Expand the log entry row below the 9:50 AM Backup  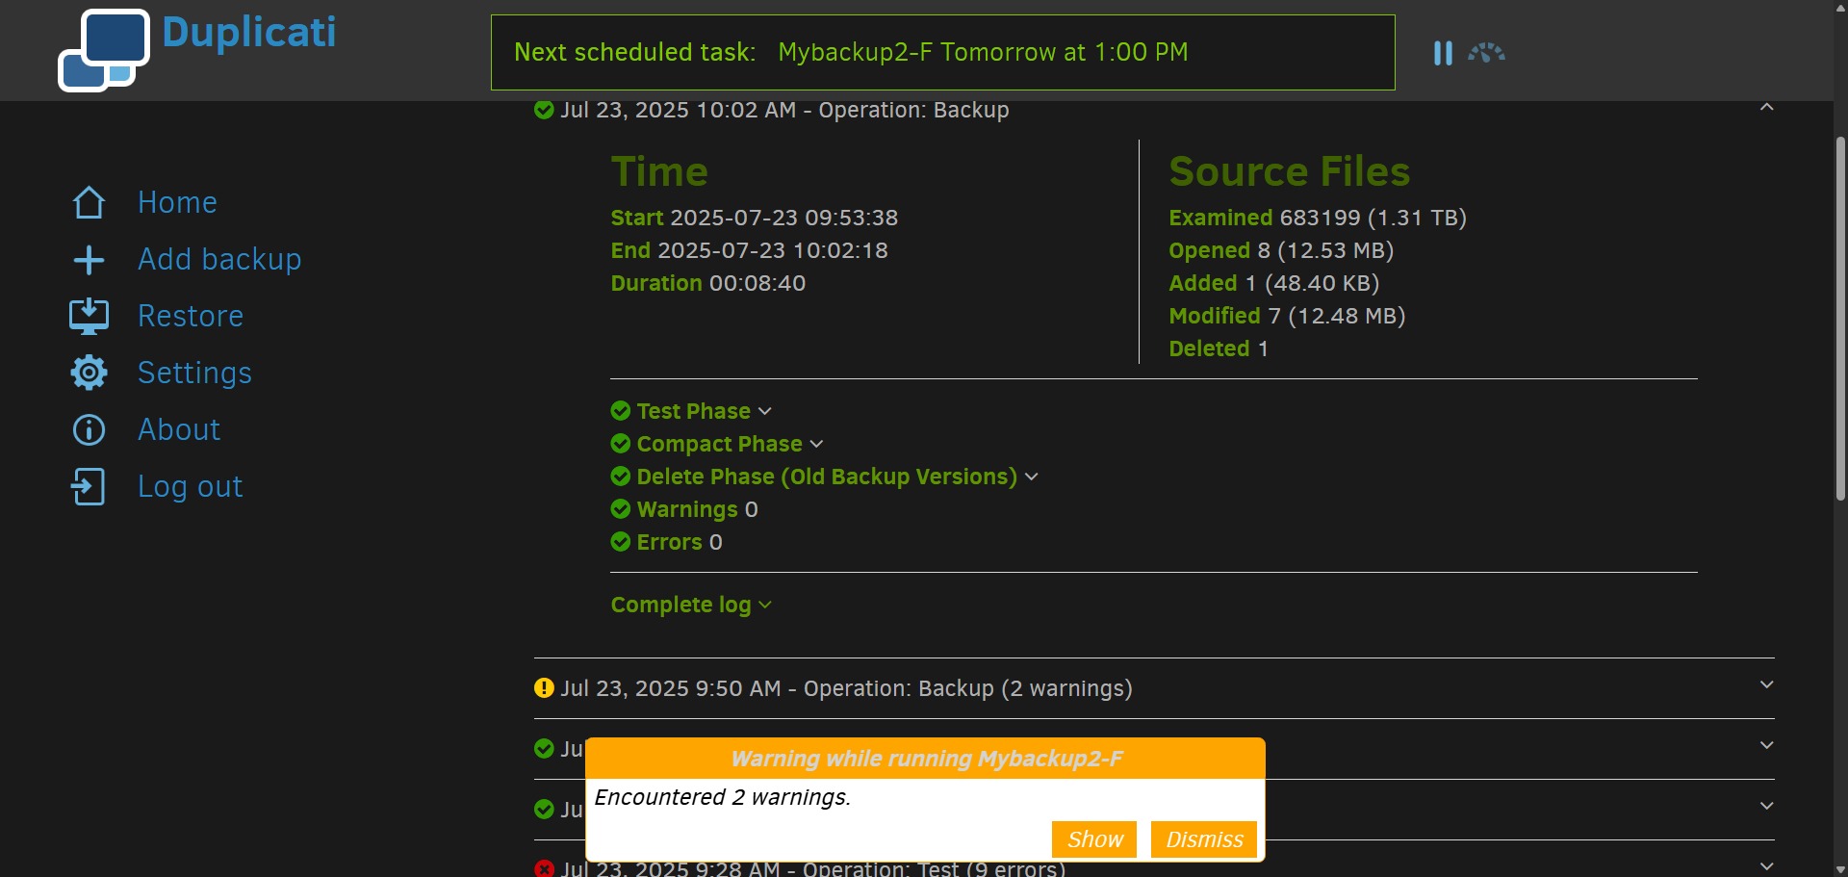click(x=1766, y=745)
